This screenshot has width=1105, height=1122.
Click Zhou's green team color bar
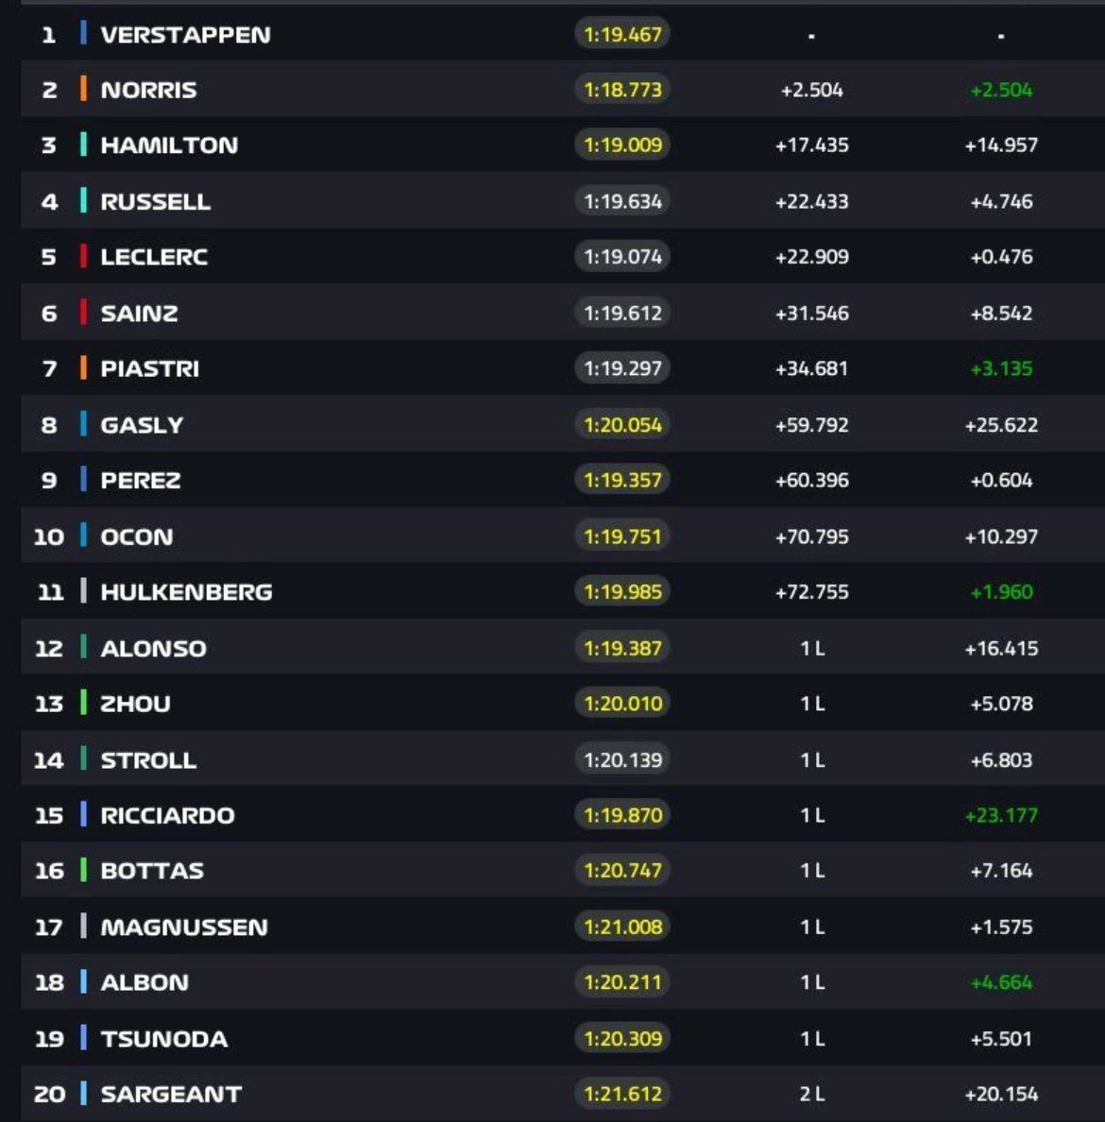[x=84, y=703]
